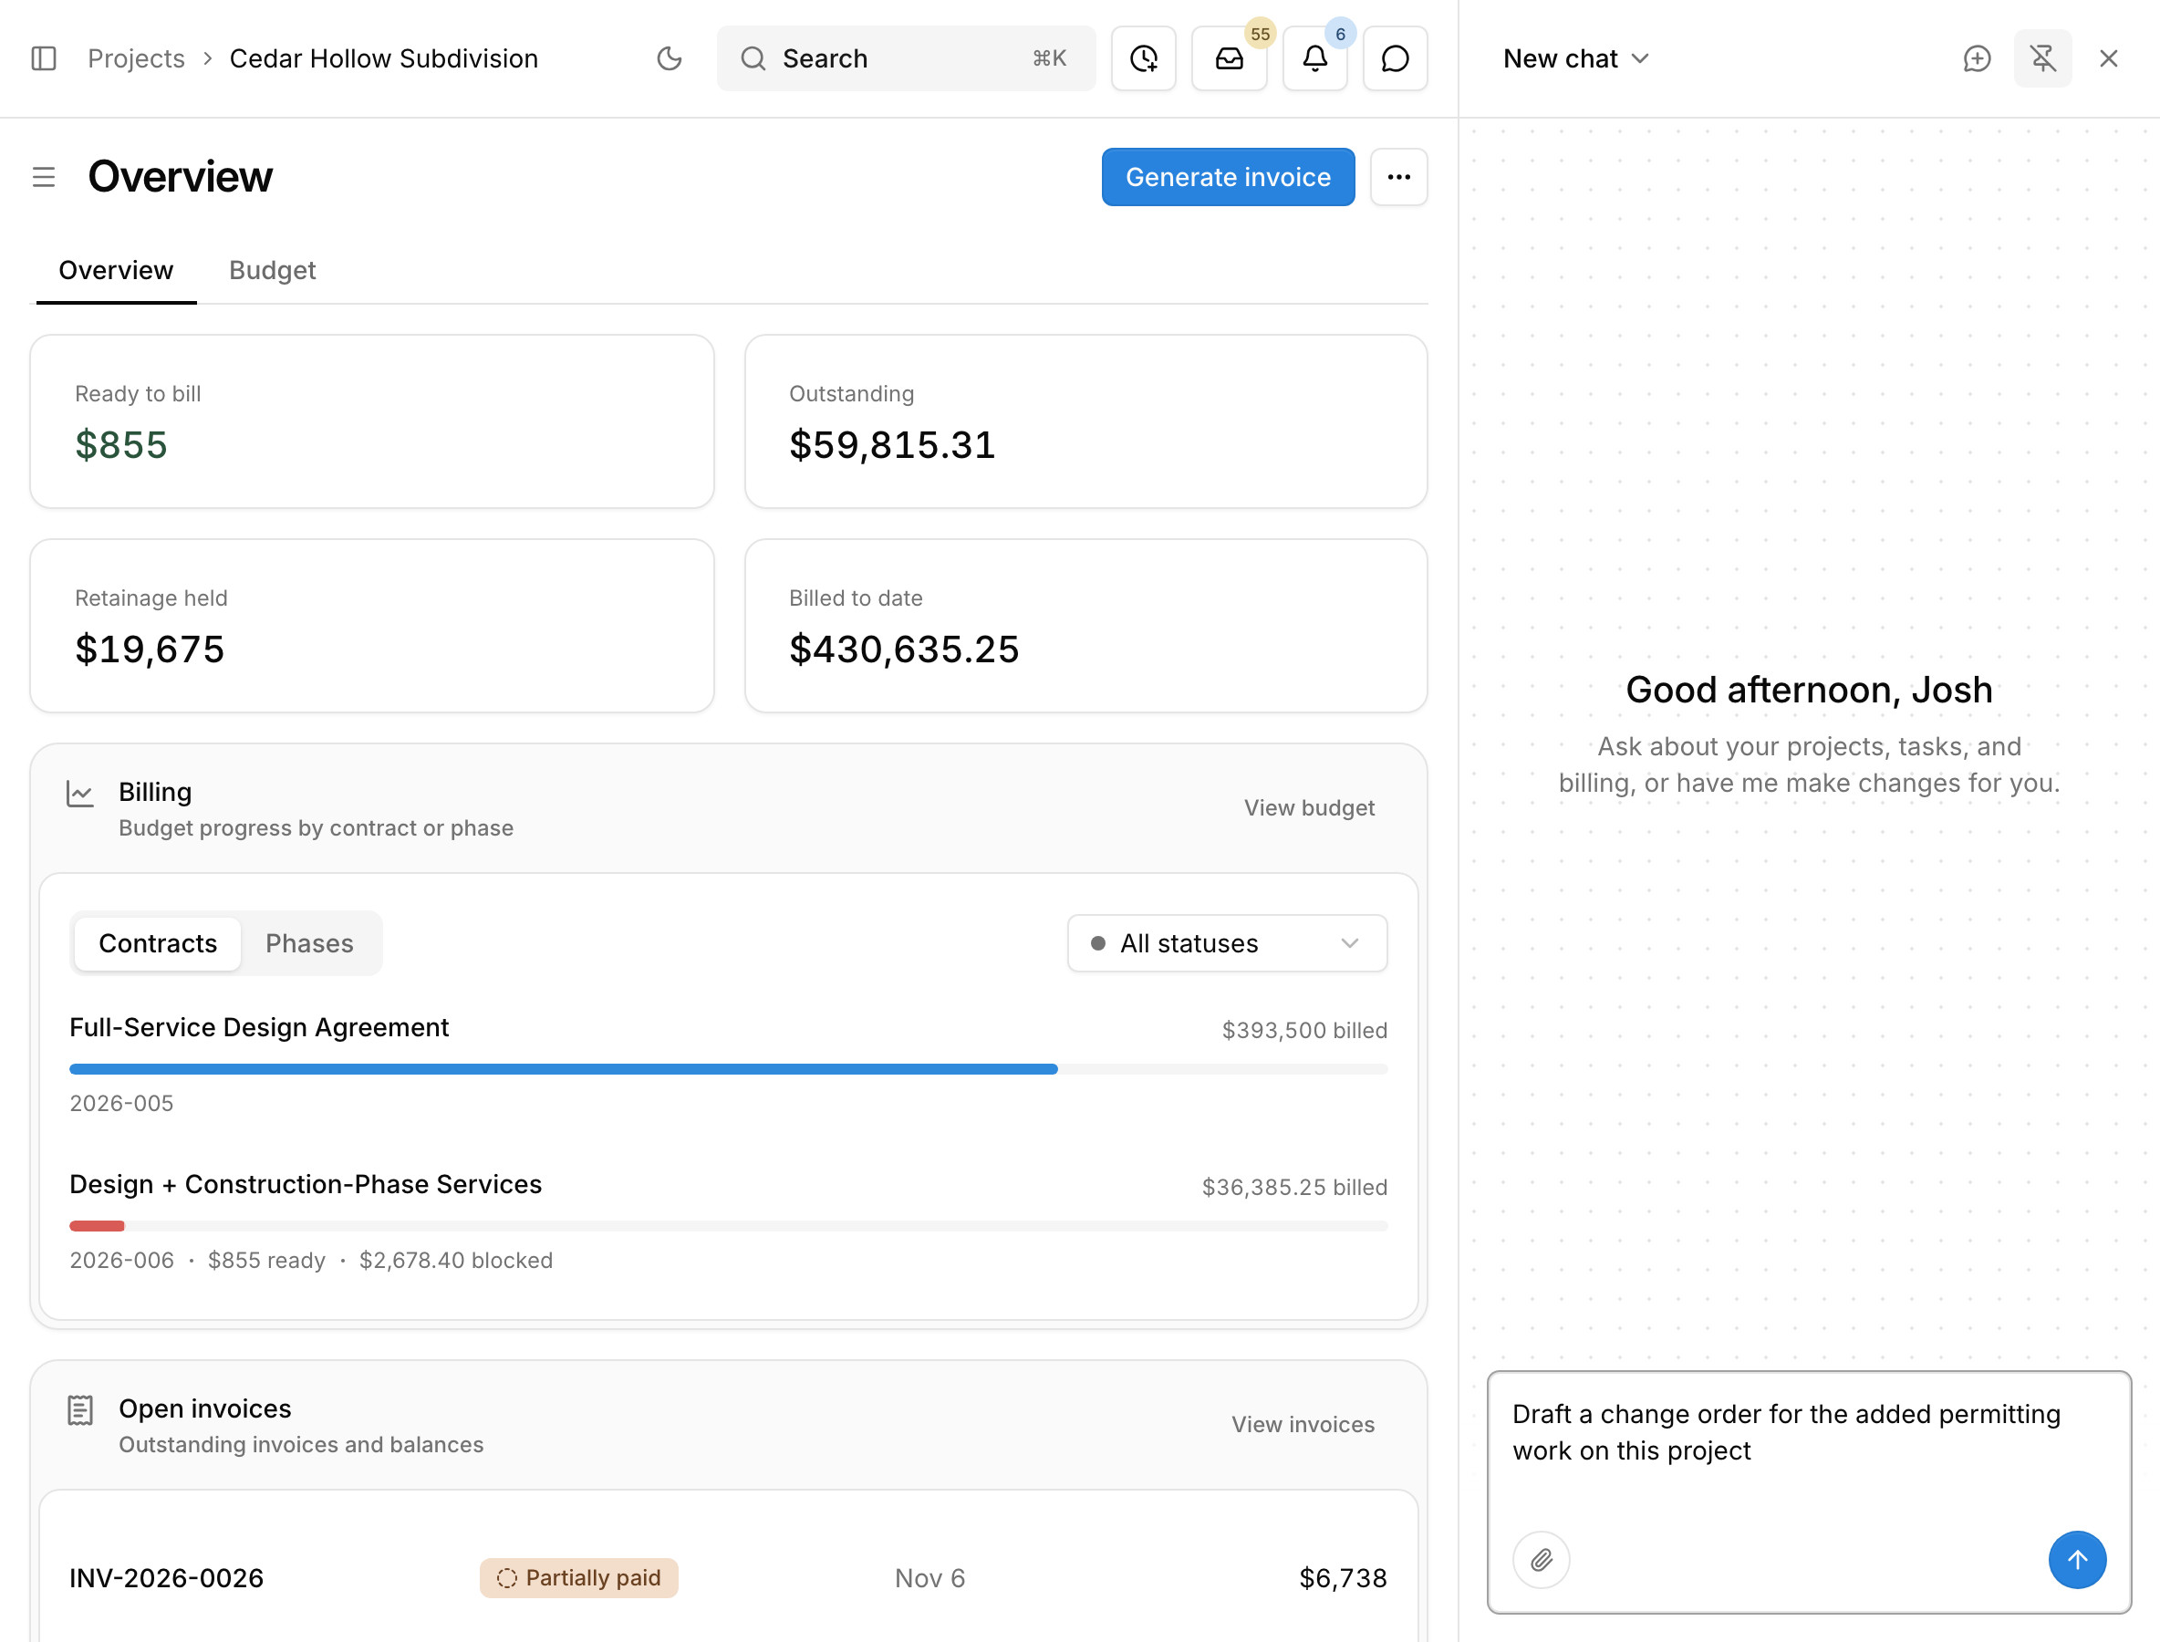Image resolution: width=2160 pixels, height=1642 pixels.
Task: Open the Budget tab
Action: click(272, 271)
